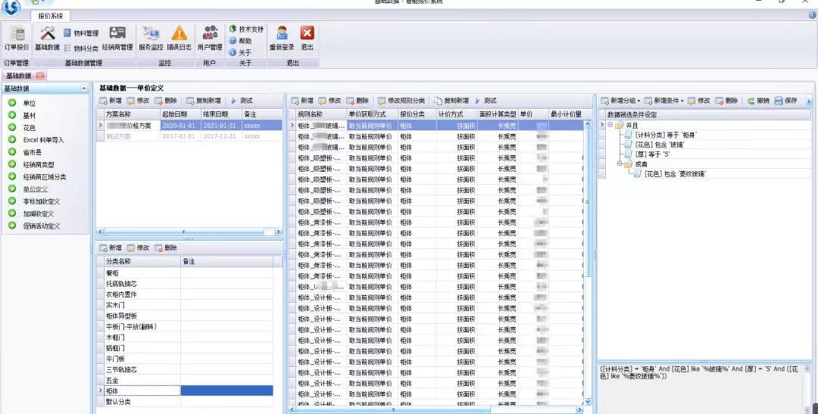Select the 报价系统 ribbon tab
The width and height of the screenshot is (818, 414).
coord(51,15)
